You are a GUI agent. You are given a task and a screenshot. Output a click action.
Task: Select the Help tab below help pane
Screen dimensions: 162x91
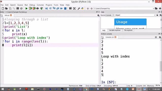(x=104, y=30)
